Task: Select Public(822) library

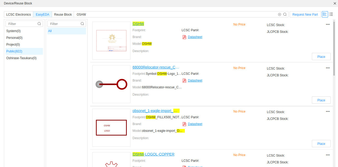Action: (x=24, y=51)
